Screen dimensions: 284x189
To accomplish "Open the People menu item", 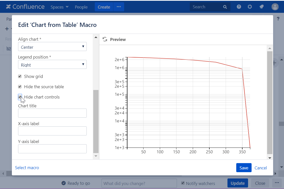I will click(x=81, y=7).
